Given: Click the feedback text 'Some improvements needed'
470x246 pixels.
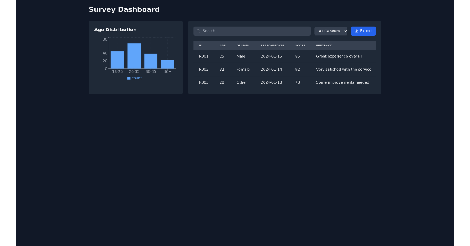Looking at the screenshot, I should (x=342, y=82).
